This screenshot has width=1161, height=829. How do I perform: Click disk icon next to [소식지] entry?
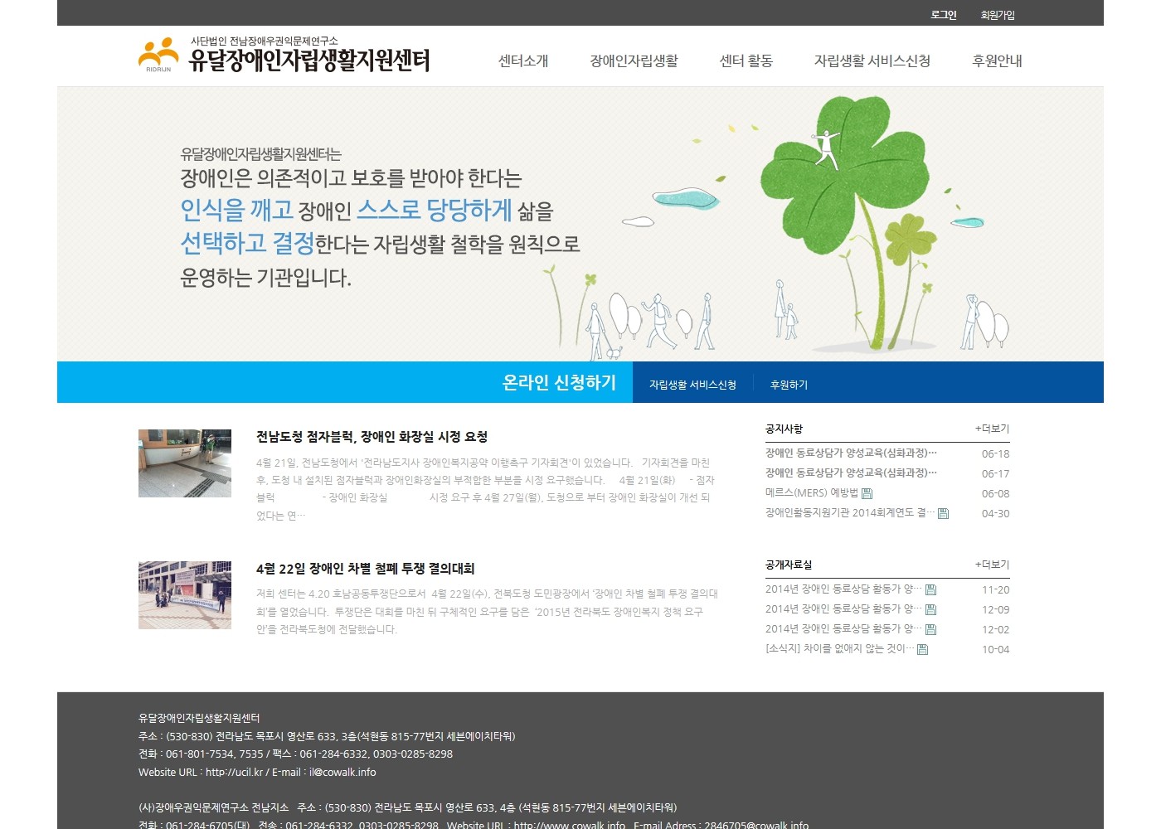coord(922,649)
